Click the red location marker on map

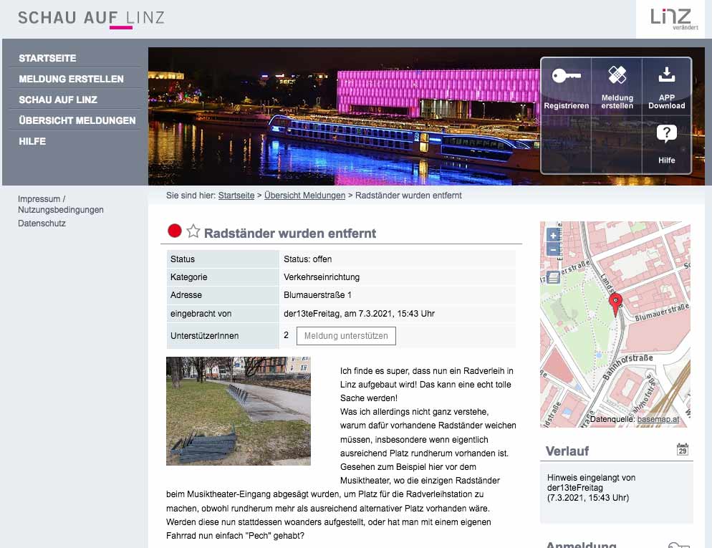click(x=615, y=304)
